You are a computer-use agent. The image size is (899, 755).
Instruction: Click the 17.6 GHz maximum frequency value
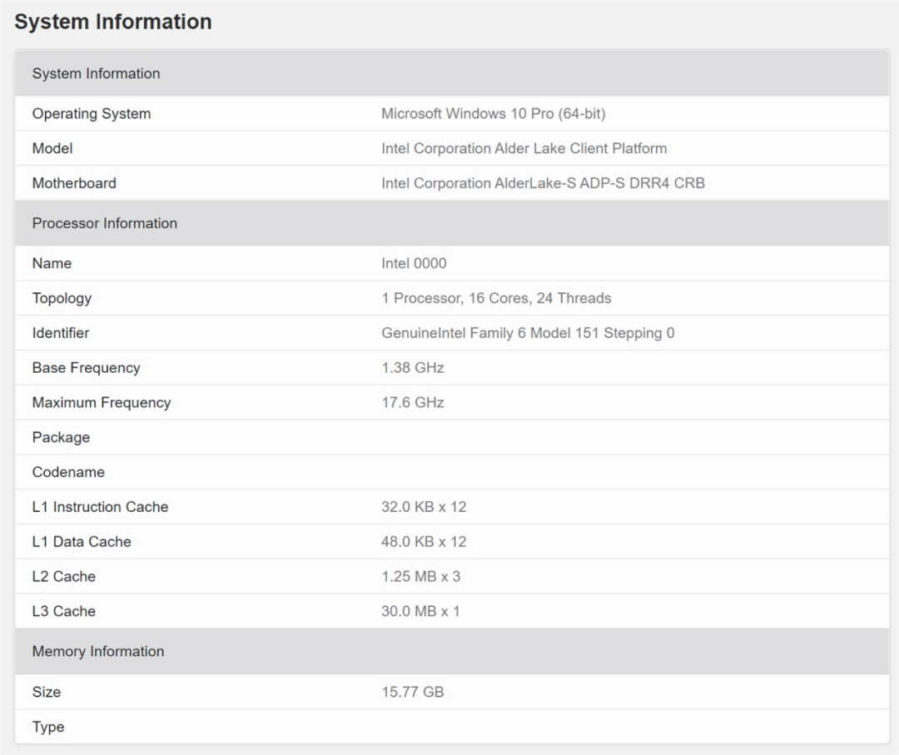(413, 403)
